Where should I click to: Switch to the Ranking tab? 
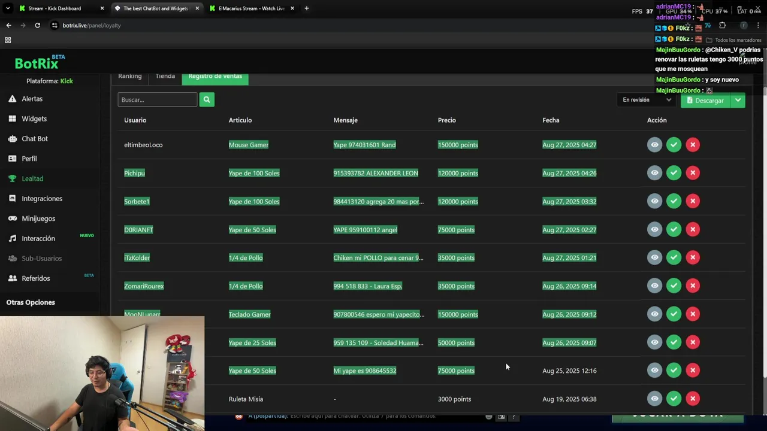(x=129, y=77)
